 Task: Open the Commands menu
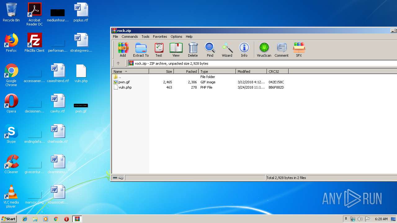(130, 37)
